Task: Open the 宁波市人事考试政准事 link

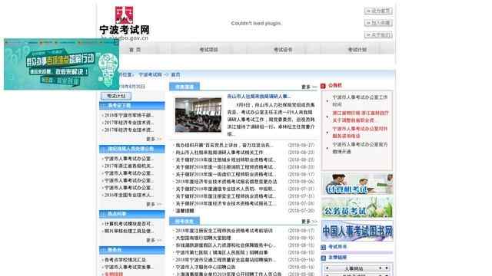Action: (x=128, y=267)
